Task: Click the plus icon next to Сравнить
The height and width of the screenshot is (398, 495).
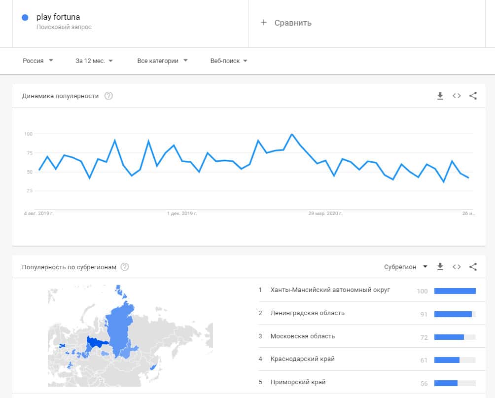Action: tap(264, 22)
